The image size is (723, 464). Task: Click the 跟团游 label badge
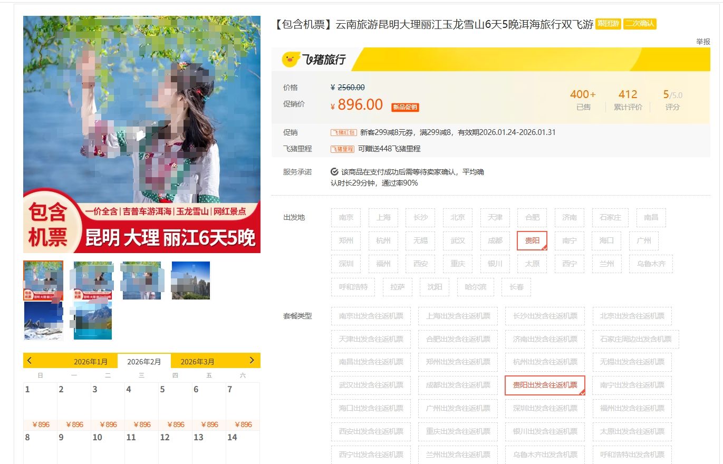(x=608, y=24)
